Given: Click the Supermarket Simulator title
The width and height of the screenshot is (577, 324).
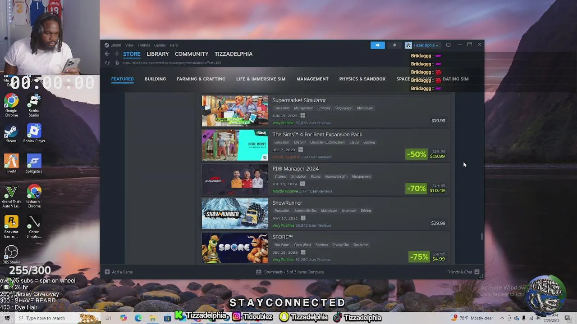Looking at the screenshot, I should point(299,100).
